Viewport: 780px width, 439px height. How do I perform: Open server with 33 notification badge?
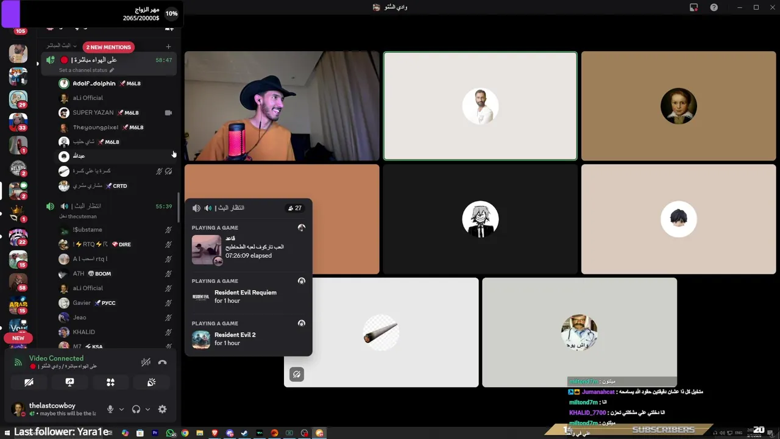tap(18, 122)
